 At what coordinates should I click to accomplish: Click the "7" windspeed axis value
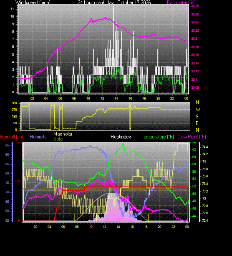(13, 39)
